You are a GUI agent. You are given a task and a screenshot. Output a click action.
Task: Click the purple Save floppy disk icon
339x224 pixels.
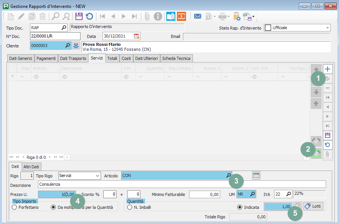pyautogui.click(x=79, y=16)
